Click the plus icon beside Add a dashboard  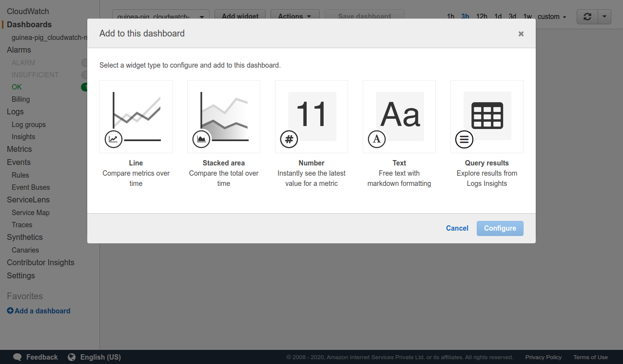pos(10,311)
